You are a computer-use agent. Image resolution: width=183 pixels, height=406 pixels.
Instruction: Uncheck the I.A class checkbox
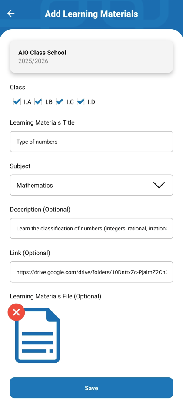click(17, 102)
